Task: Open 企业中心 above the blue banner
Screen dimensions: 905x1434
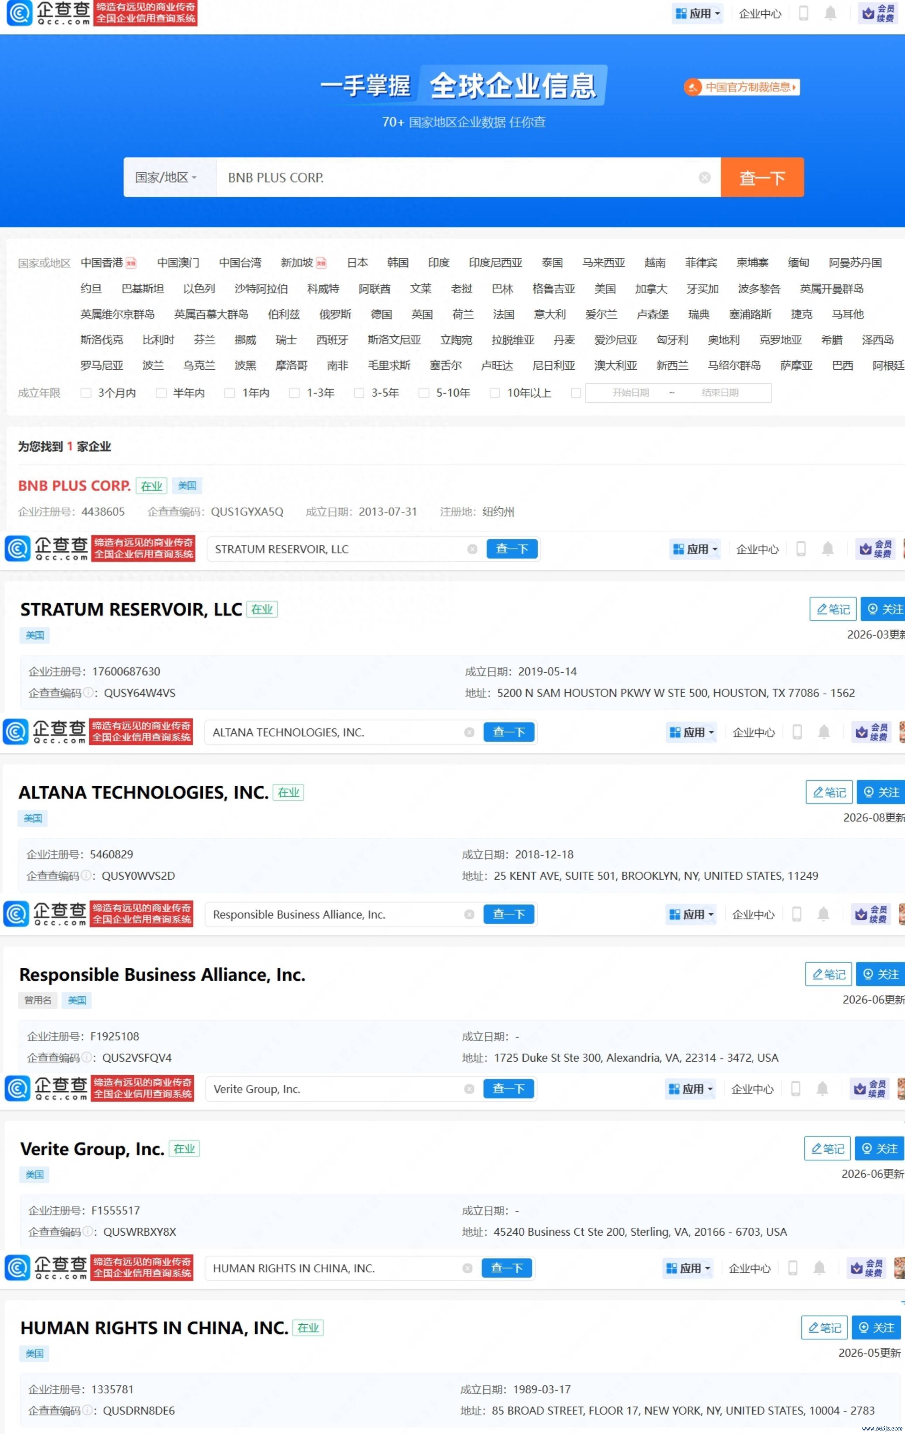Action: 760,14
